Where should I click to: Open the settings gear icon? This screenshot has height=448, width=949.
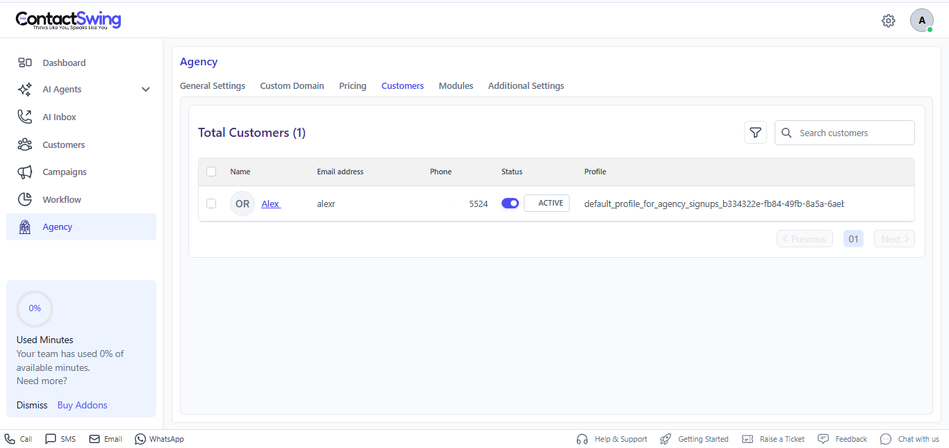pyautogui.click(x=889, y=21)
